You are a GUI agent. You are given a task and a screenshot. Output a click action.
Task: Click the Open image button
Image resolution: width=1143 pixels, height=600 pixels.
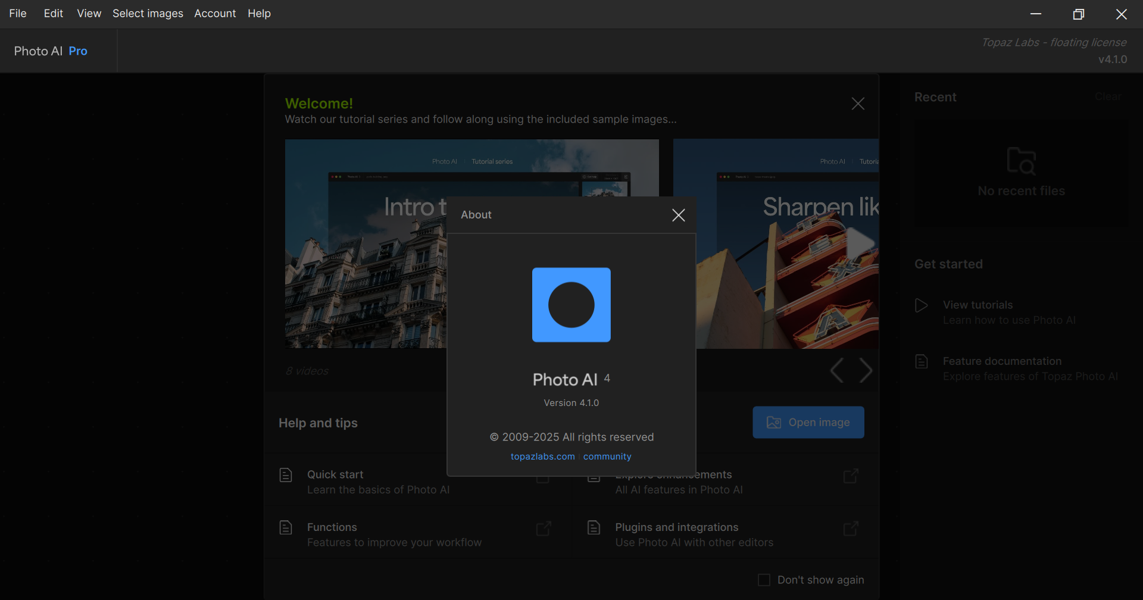[808, 422]
